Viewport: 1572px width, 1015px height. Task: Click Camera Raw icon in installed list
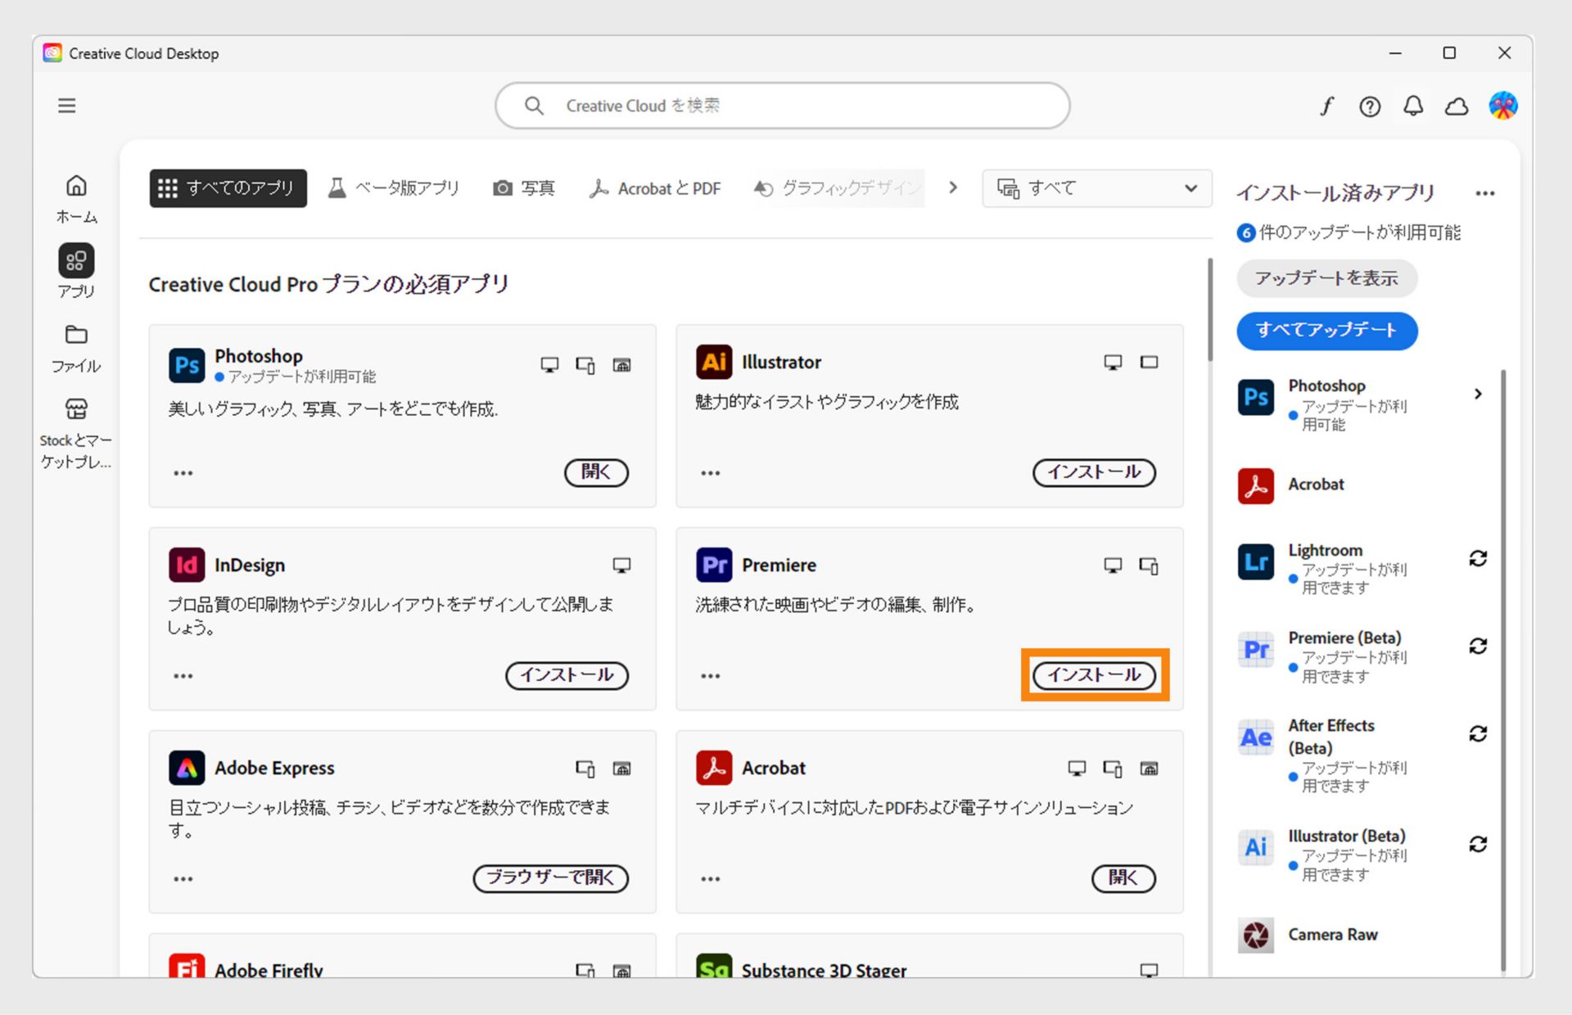[1256, 935]
